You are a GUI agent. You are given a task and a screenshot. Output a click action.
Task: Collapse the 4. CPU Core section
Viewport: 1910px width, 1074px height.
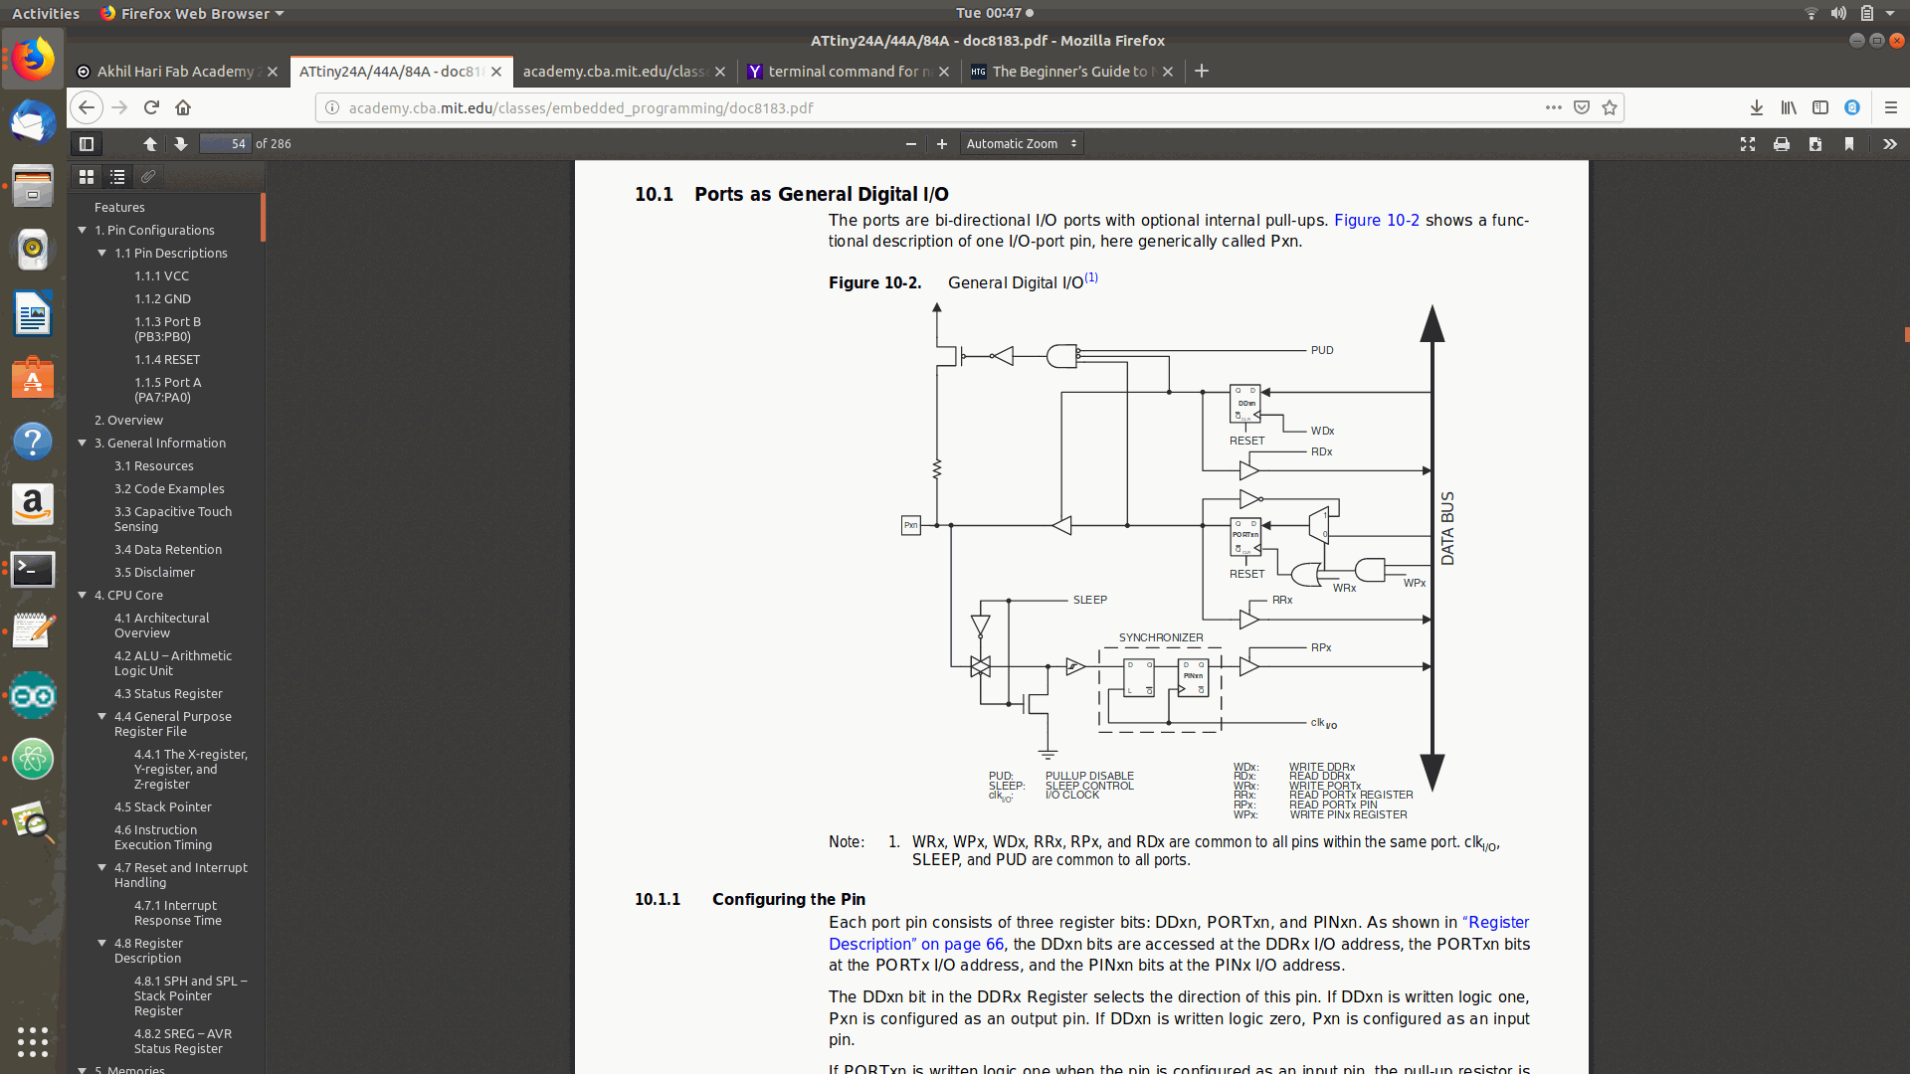83,595
